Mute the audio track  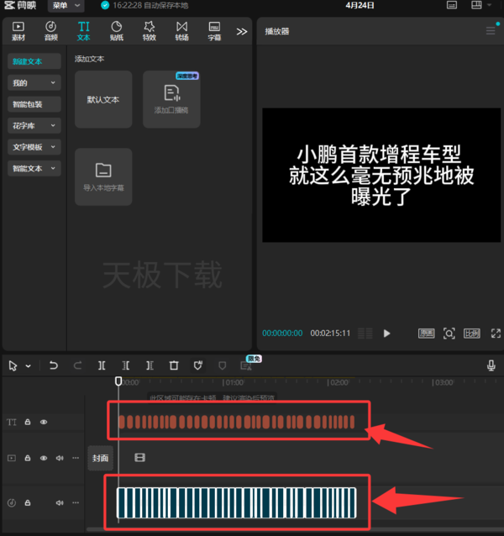click(60, 503)
